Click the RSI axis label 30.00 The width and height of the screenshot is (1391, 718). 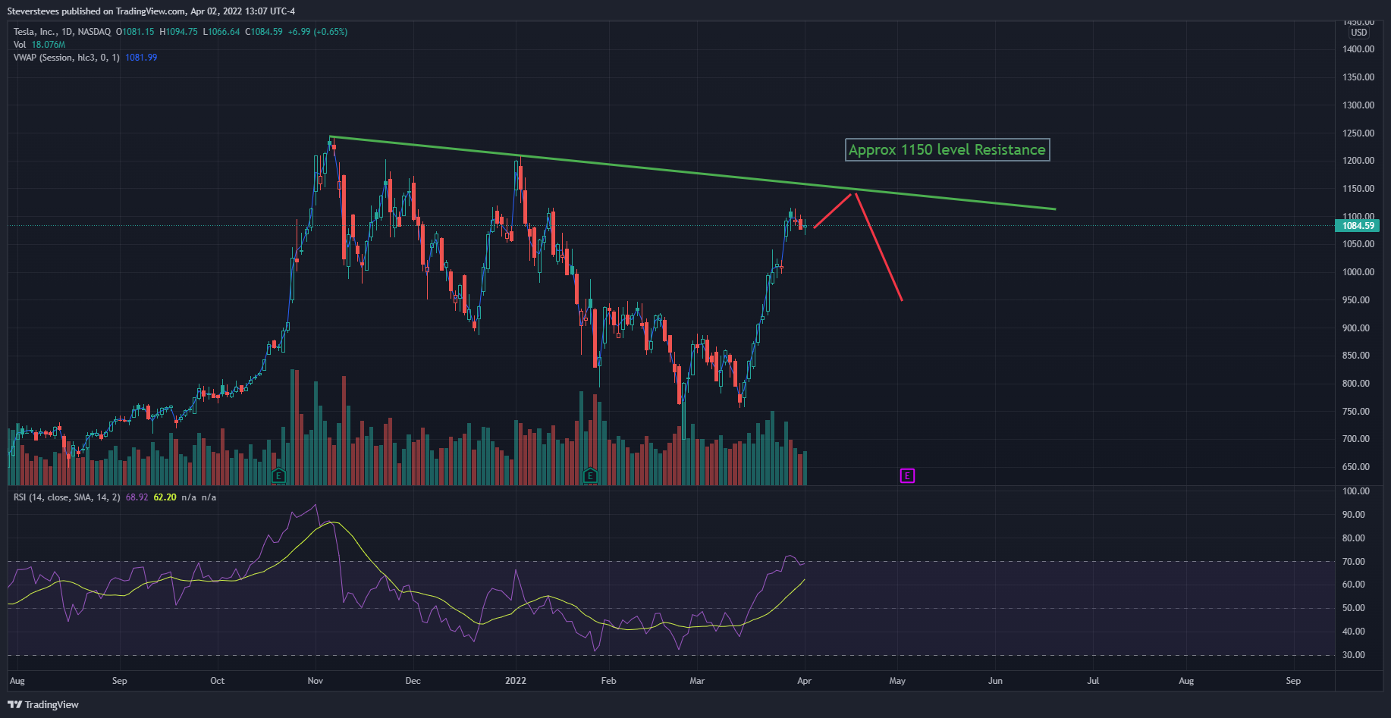[1353, 655]
